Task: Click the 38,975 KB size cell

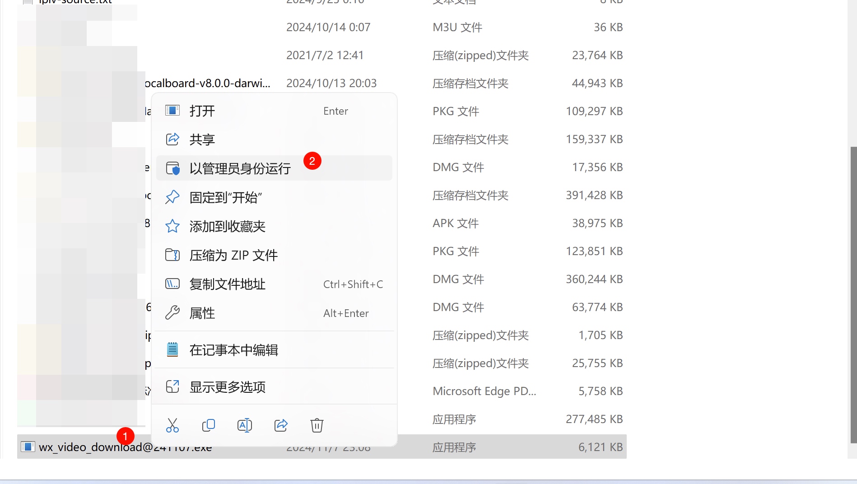Action: pos(597,223)
